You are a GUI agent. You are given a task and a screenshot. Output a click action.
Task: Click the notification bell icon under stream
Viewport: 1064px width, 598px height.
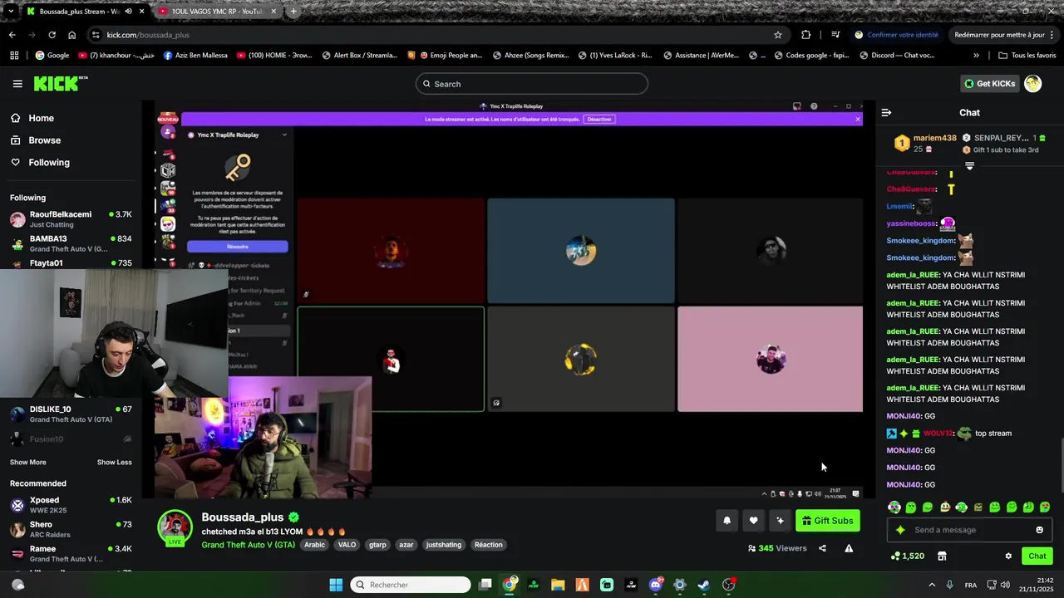point(727,521)
